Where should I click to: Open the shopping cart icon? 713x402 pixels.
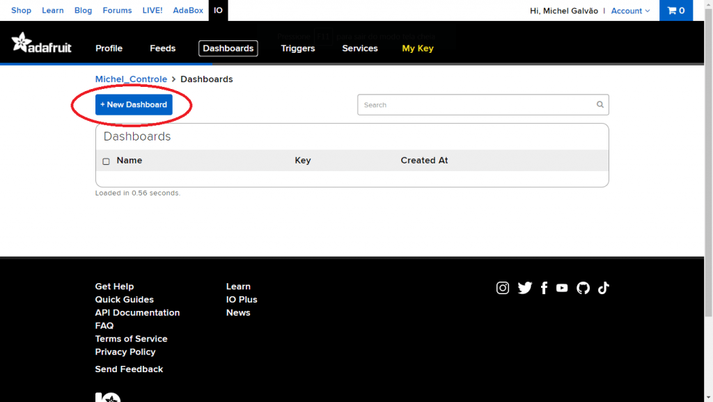tap(675, 10)
